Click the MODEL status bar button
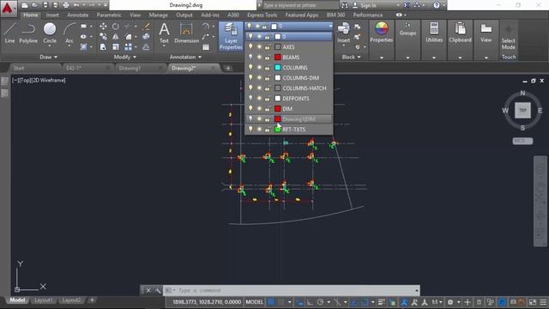 255,302
